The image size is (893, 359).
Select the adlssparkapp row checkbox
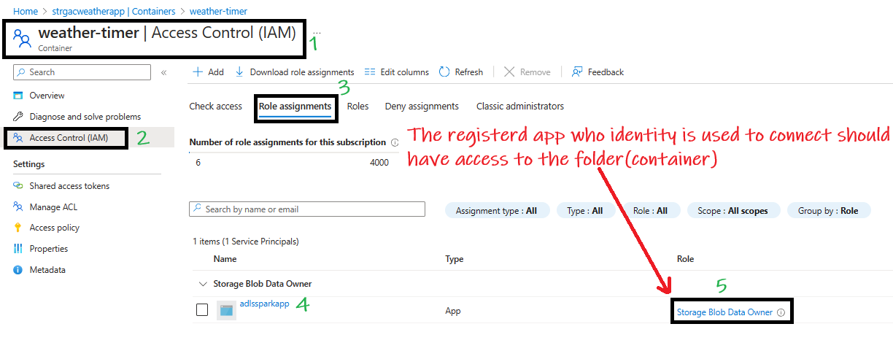pos(202,310)
